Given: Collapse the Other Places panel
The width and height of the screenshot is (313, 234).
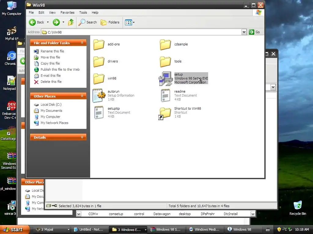Looking at the screenshot, I should [82, 96].
